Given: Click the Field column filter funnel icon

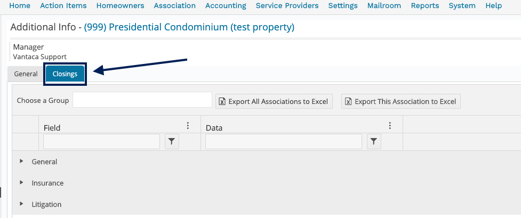Looking at the screenshot, I should click(172, 141).
